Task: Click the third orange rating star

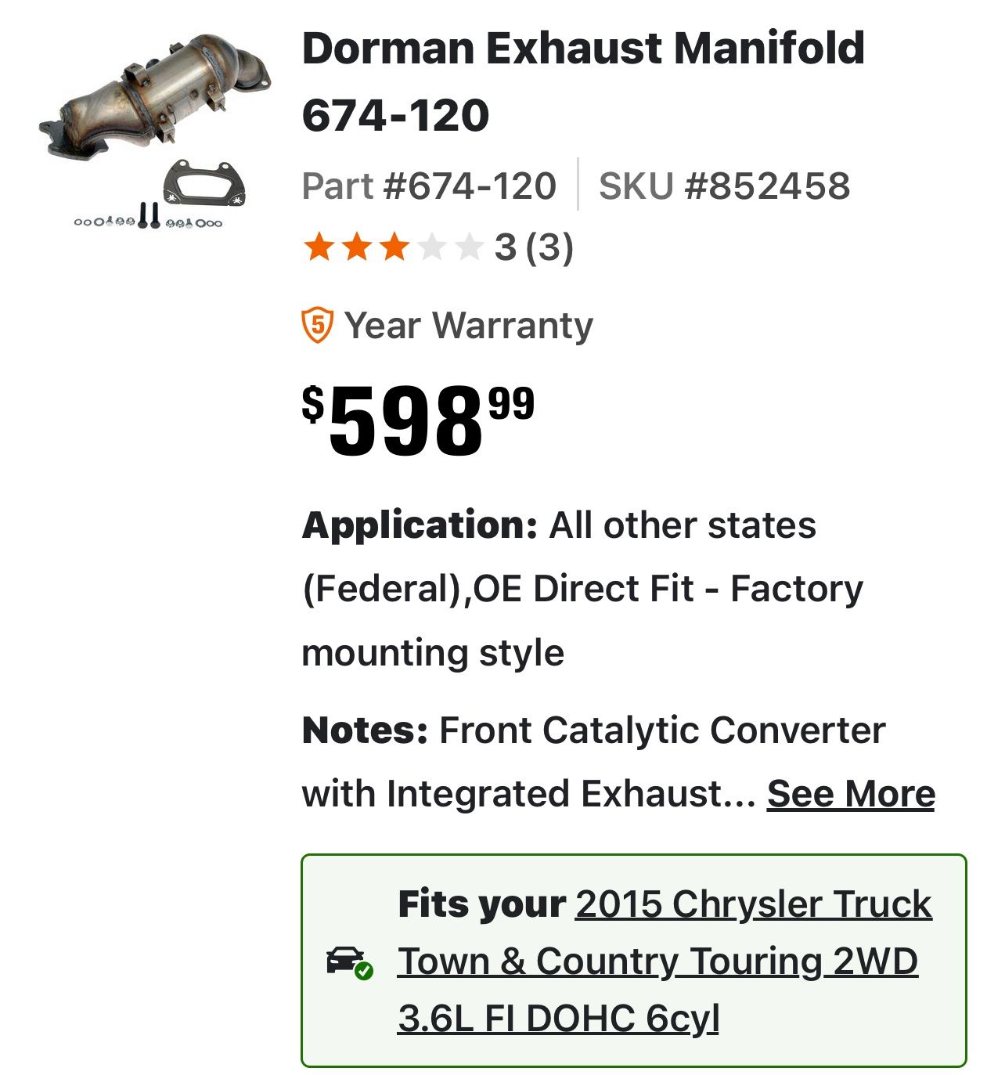Action: point(394,247)
